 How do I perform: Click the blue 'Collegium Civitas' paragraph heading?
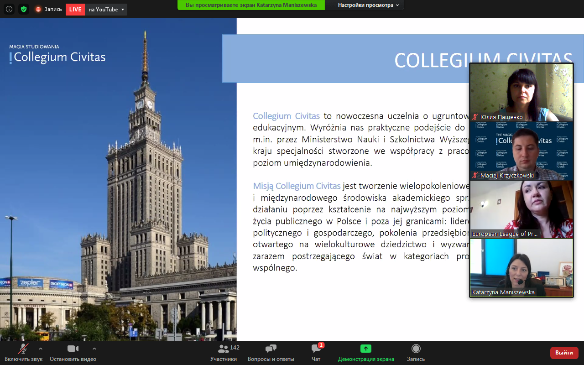pyautogui.click(x=287, y=116)
